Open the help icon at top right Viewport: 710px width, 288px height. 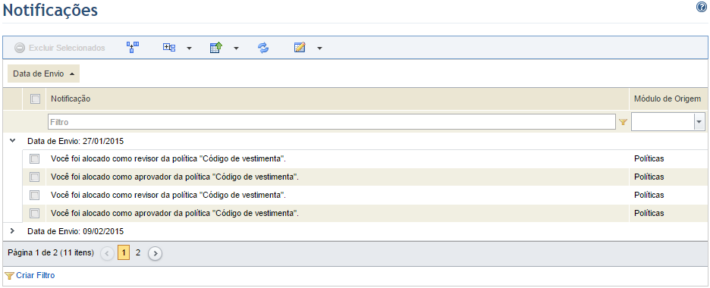(x=702, y=7)
